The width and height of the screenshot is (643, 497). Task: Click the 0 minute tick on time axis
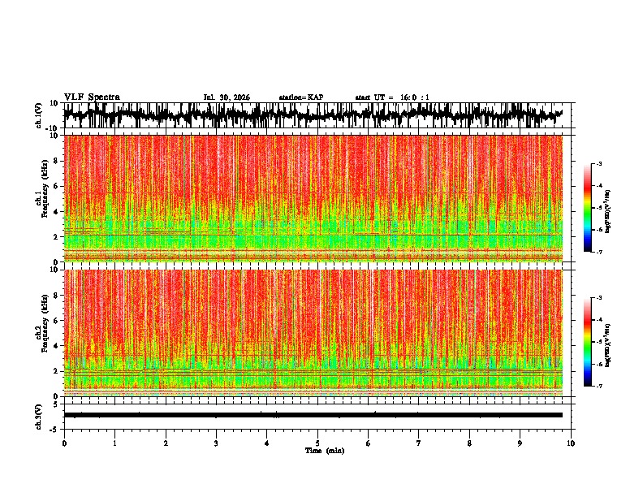click(64, 443)
